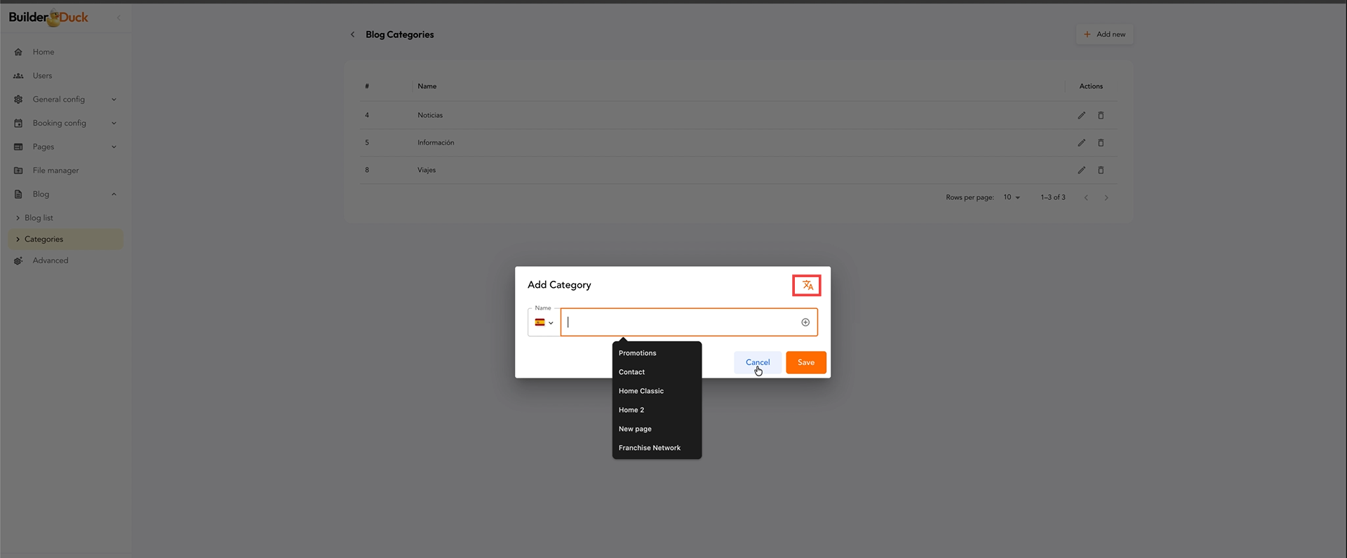Click the translate icon in Add Category dialog
This screenshot has width=1347, height=558.
pyautogui.click(x=807, y=286)
